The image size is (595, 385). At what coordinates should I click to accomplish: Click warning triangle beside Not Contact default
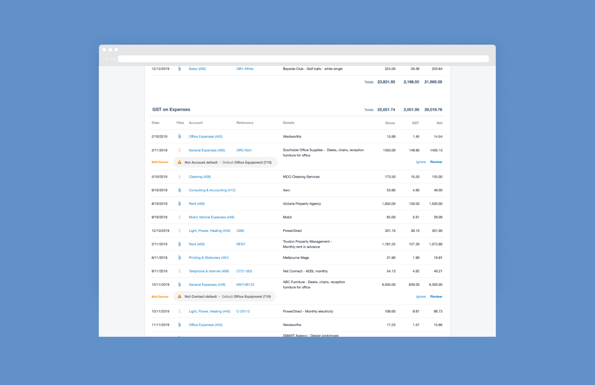pos(179,296)
